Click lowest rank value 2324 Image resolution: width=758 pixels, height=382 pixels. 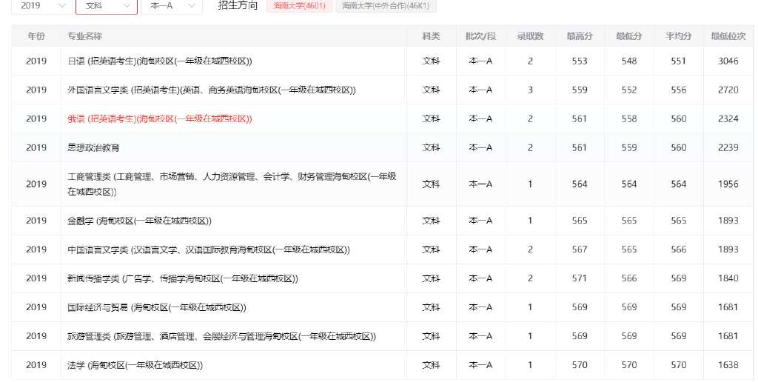728,119
